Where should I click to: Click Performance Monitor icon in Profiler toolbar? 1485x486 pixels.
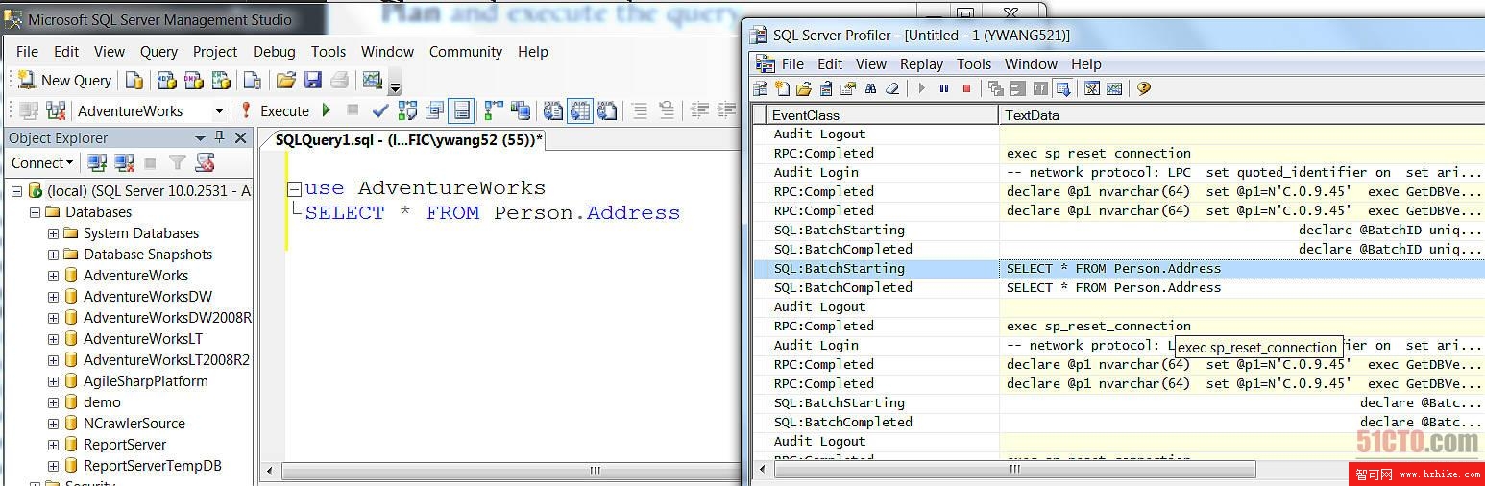(1114, 88)
